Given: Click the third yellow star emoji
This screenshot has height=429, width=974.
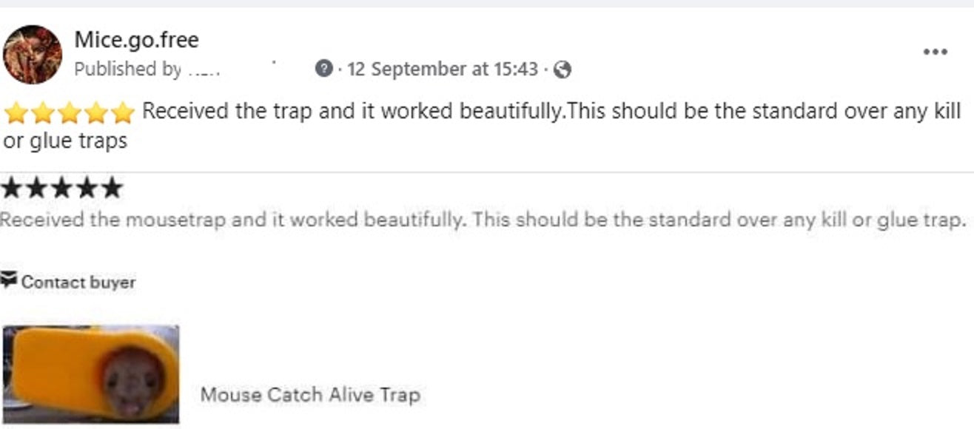Looking at the screenshot, I should tap(69, 113).
